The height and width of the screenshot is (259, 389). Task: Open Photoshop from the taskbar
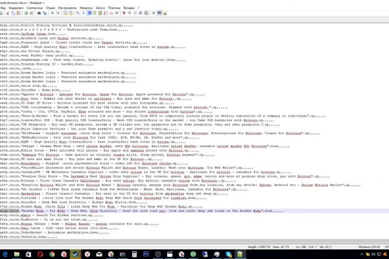pyautogui.click(x=146, y=253)
